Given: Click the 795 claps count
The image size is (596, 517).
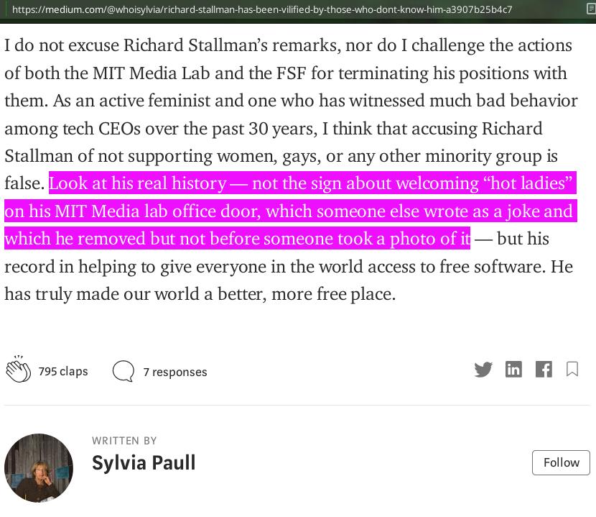Looking at the screenshot, I should click(x=63, y=371).
